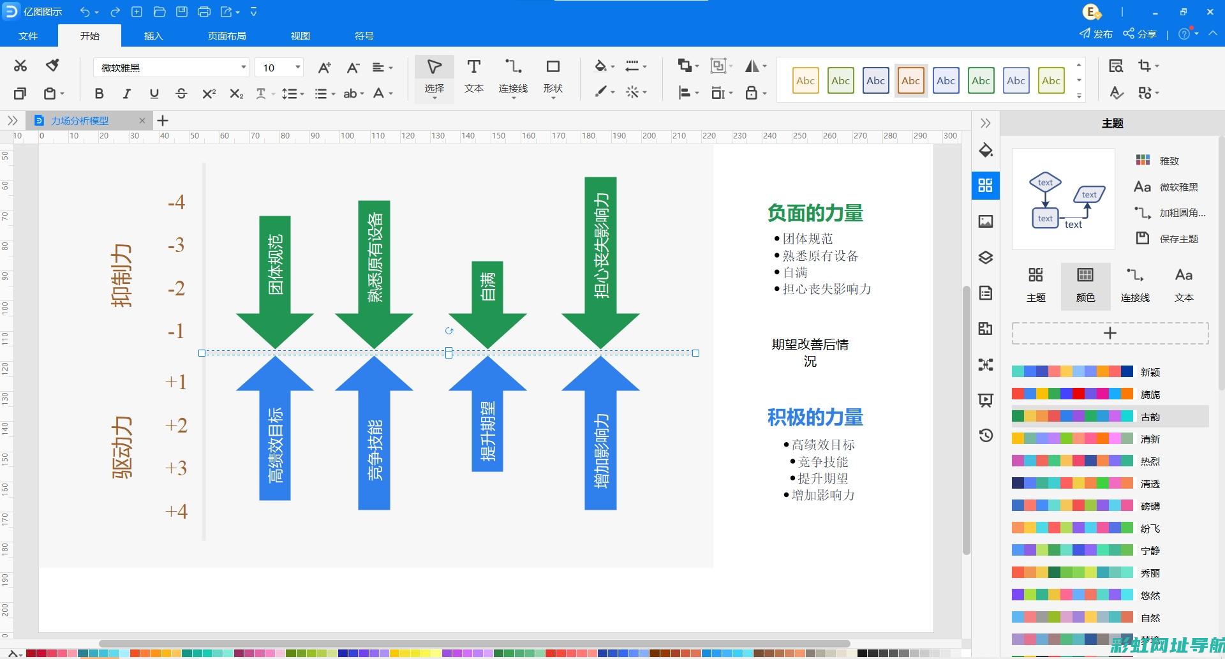Collapse the right panel with chevrons
This screenshot has width=1225, height=659.
click(x=986, y=123)
